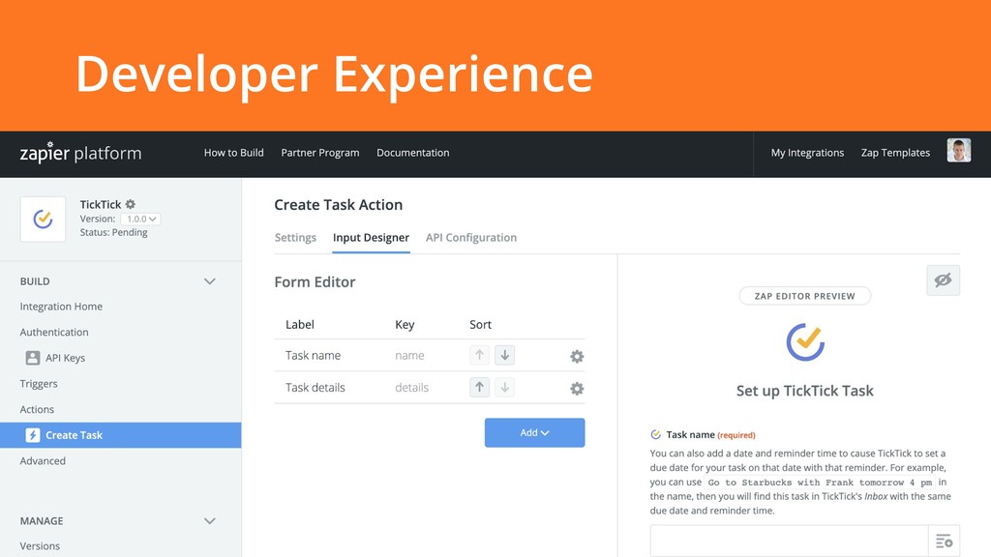Screen dimensions: 991x557
Task: Move Task name field down
Action: [504, 355]
